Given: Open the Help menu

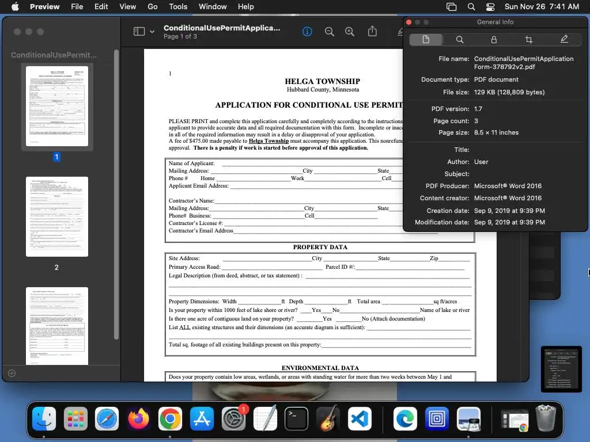Looking at the screenshot, I should (245, 6).
